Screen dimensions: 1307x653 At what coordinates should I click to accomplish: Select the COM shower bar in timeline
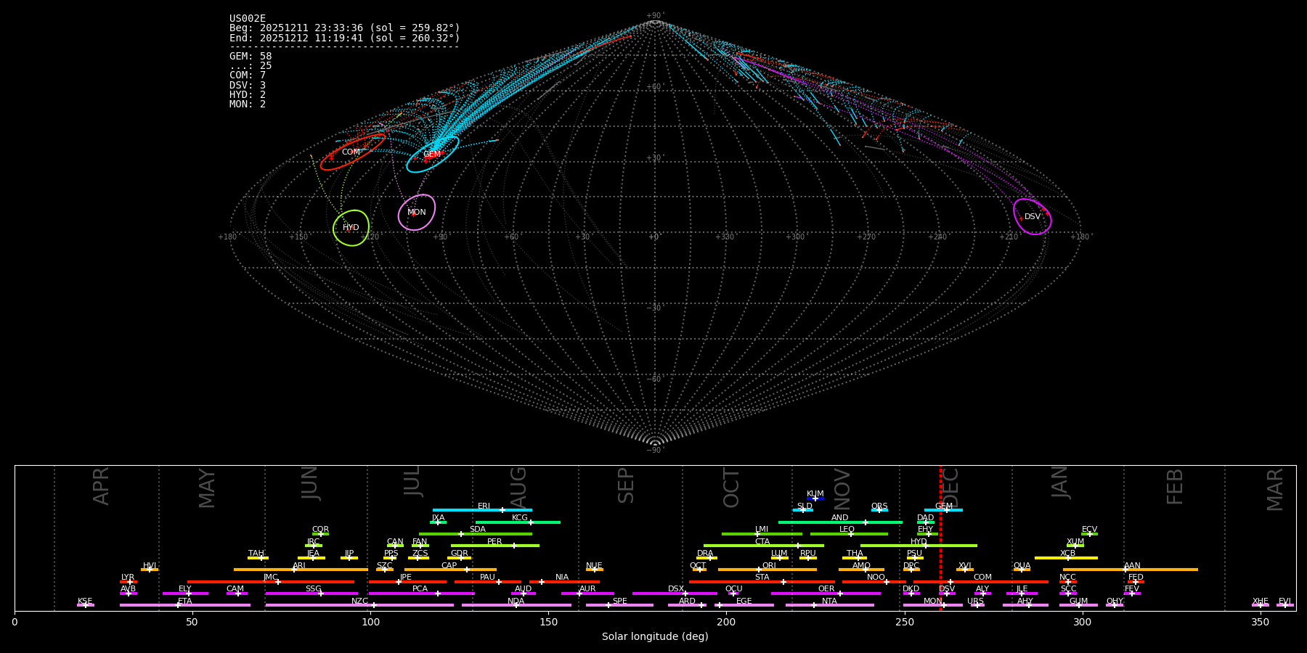coord(981,582)
